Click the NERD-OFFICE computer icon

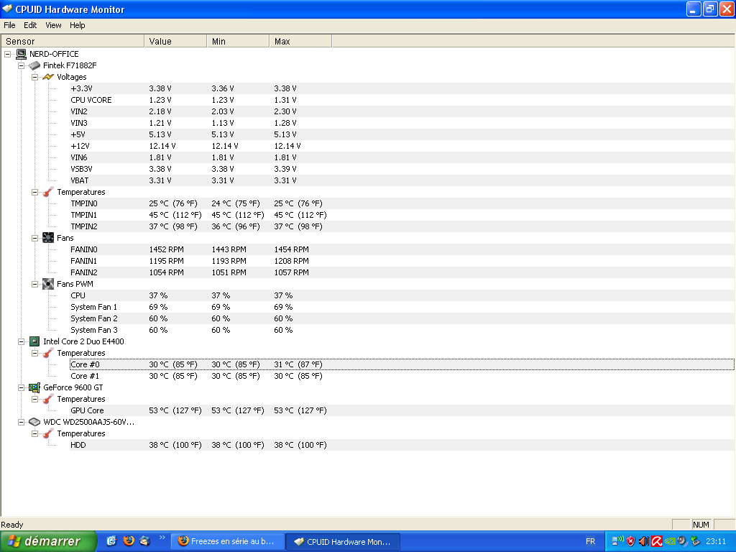(21, 54)
